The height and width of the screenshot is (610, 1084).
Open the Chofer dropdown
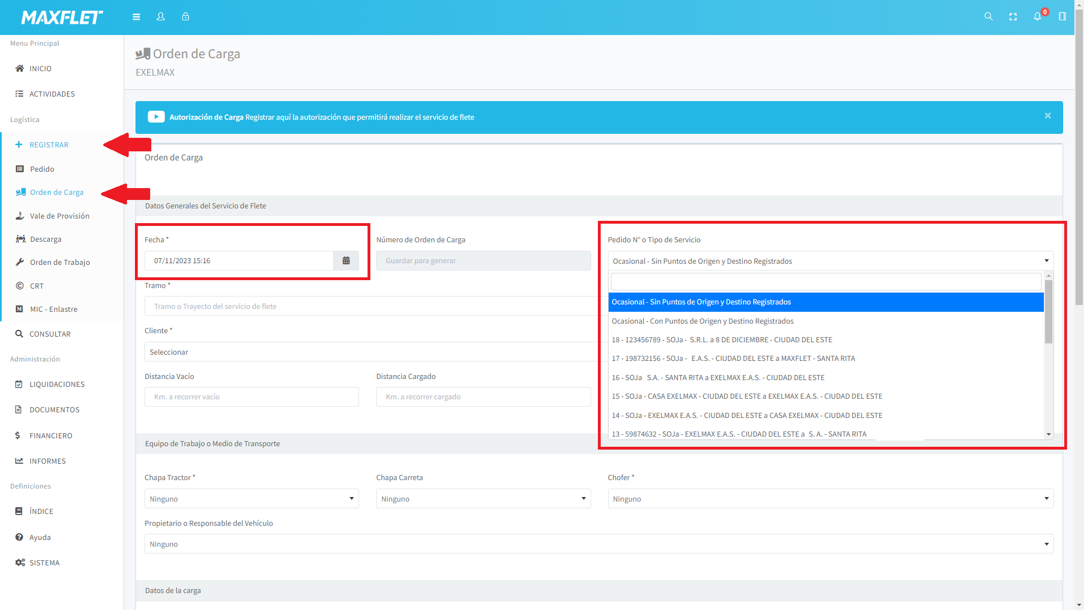pyautogui.click(x=830, y=499)
